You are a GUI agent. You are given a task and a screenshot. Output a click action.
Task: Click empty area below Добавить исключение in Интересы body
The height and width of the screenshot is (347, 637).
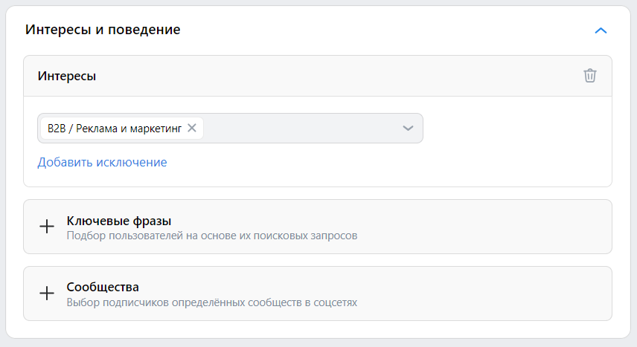pyautogui.click(x=317, y=178)
